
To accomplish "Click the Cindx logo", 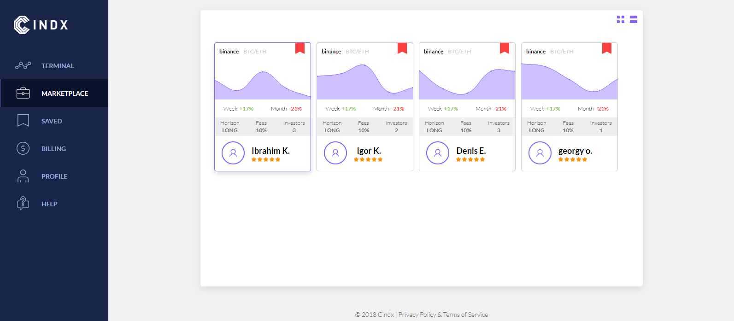I will point(41,25).
